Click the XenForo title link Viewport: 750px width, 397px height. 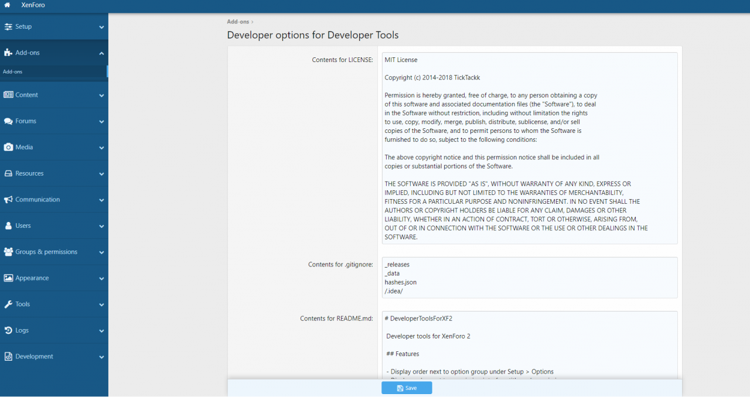pyautogui.click(x=33, y=5)
